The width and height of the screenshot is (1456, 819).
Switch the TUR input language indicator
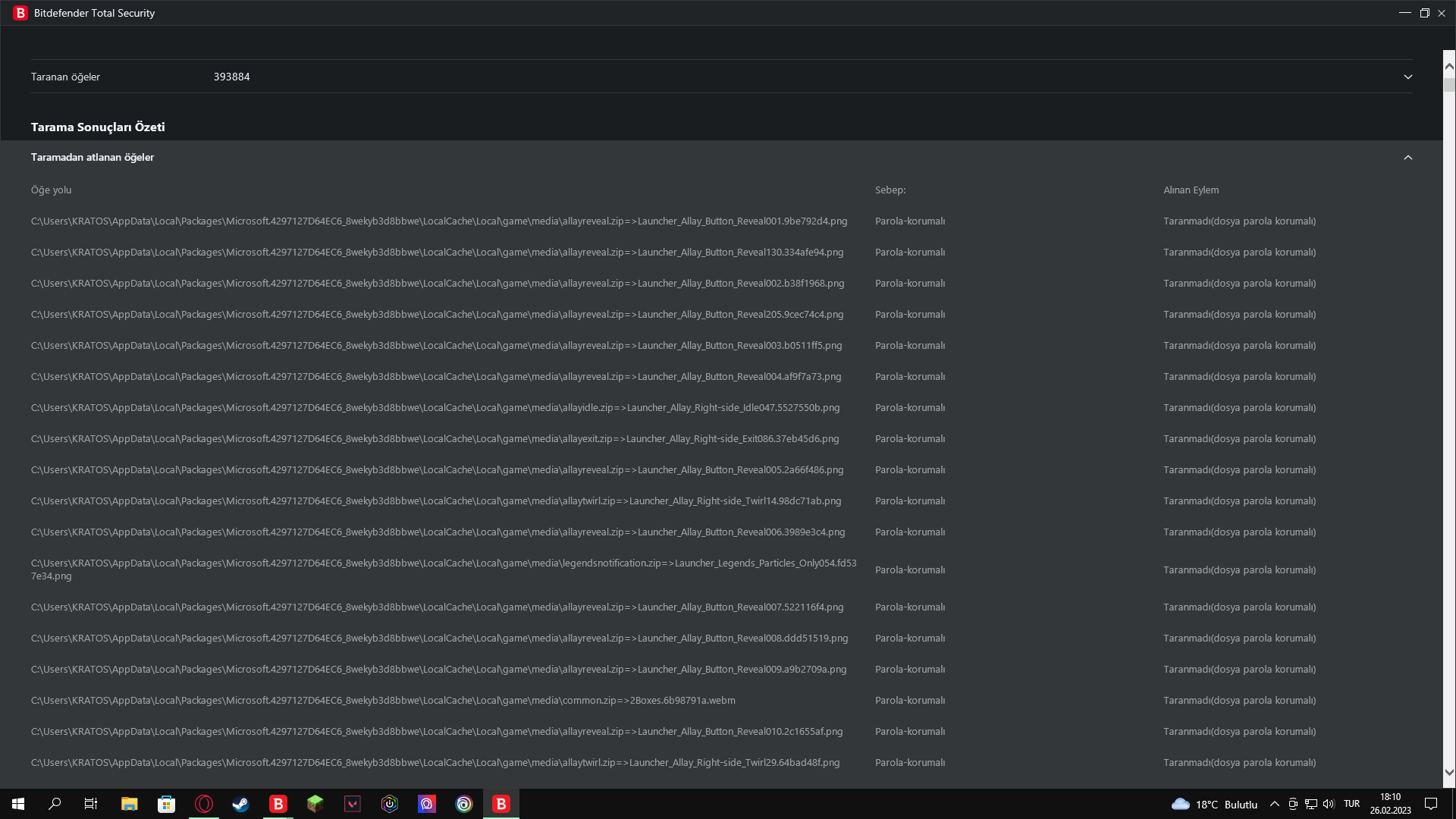click(x=1351, y=804)
